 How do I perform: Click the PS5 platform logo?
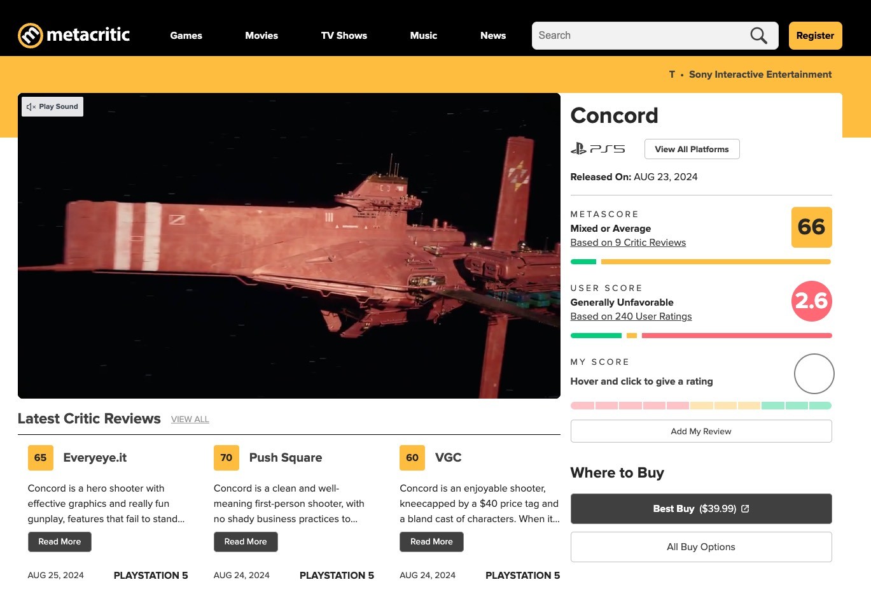[x=597, y=149]
